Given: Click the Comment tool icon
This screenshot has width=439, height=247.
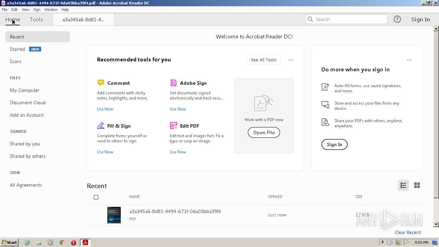Looking at the screenshot, I should [x=100, y=83].
